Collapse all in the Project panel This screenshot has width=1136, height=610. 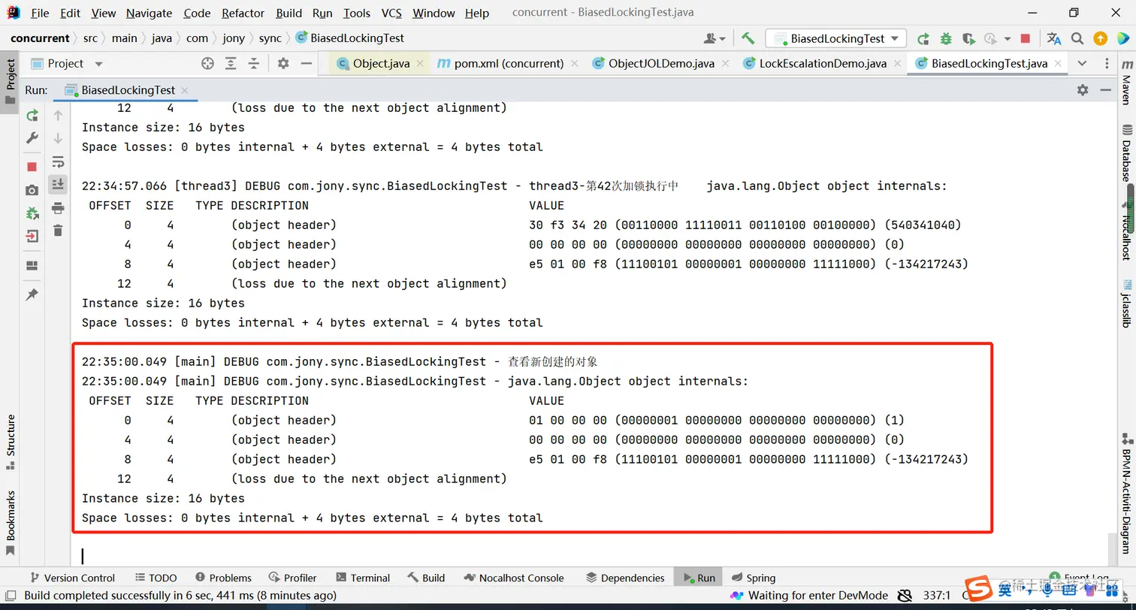point(254,64)
